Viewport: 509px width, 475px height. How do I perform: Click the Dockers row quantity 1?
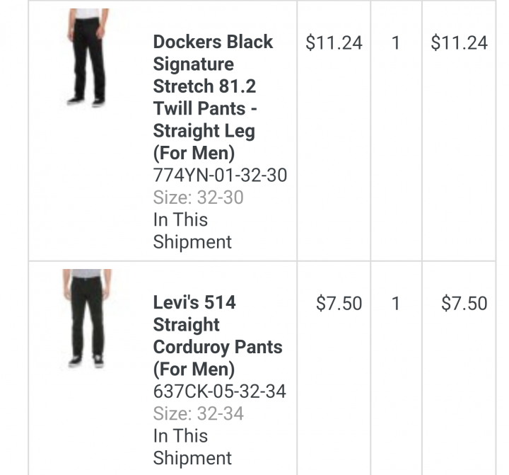pos(396,42)
